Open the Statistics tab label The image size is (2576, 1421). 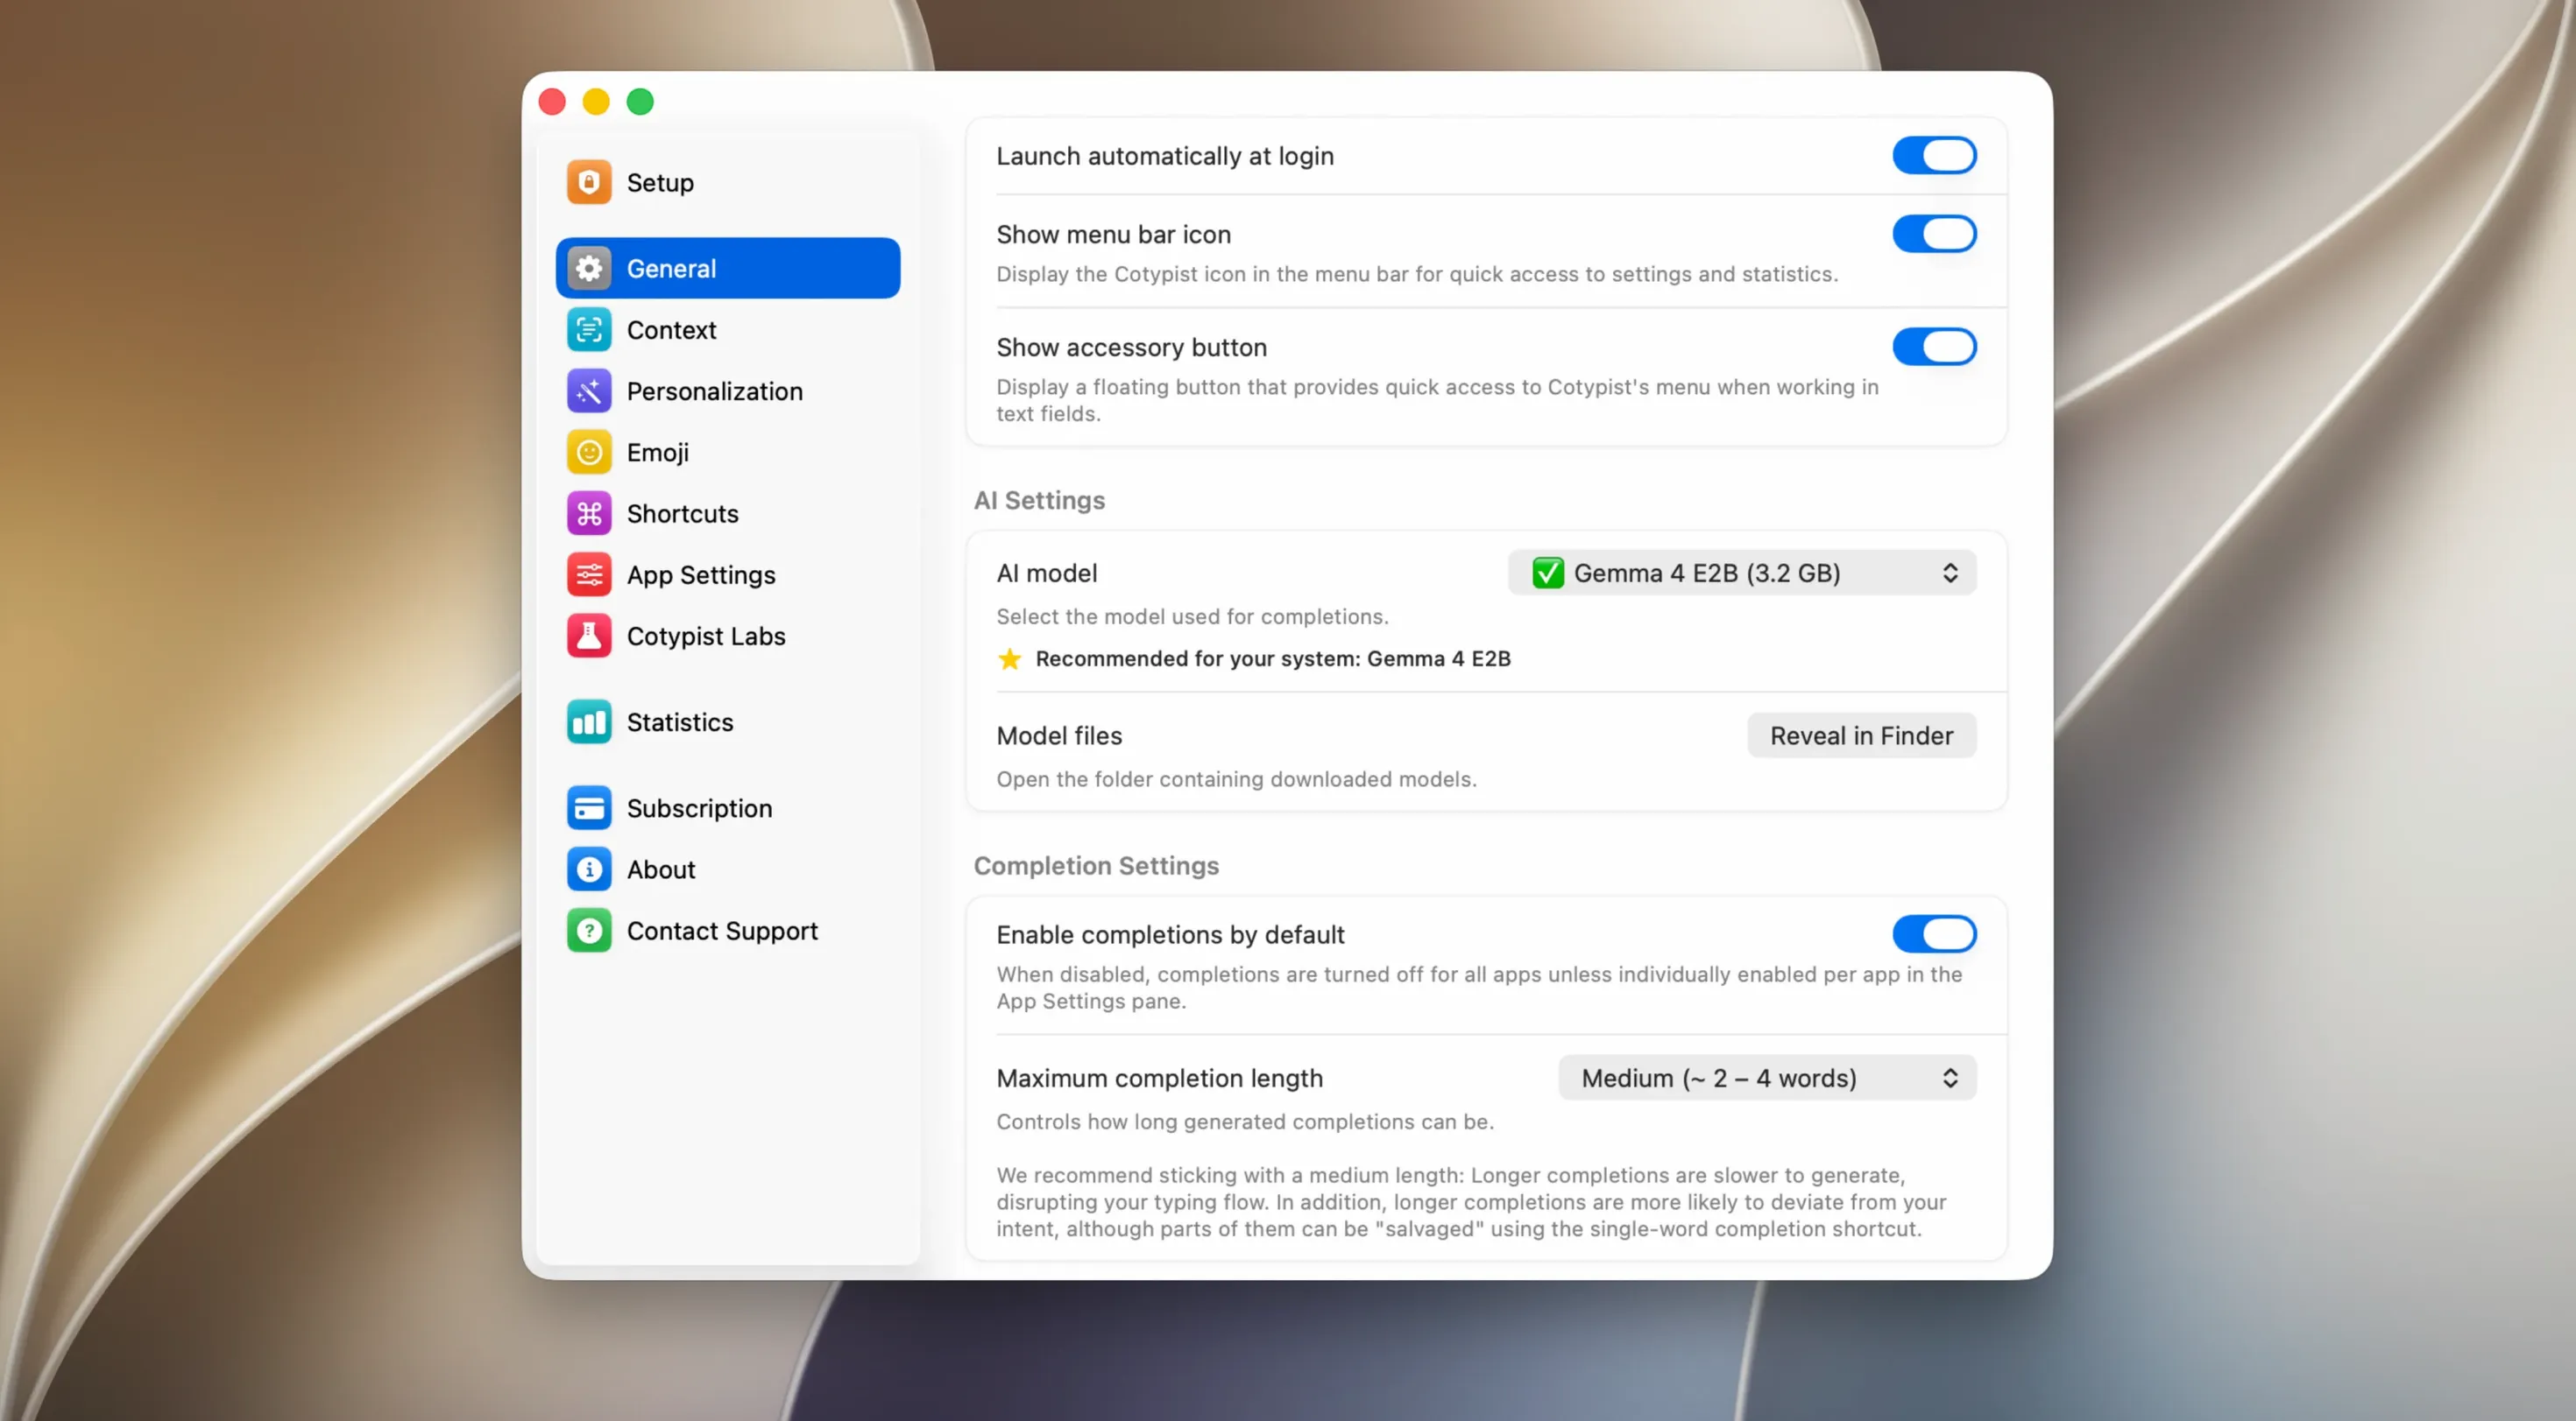[x=679, y=722]
